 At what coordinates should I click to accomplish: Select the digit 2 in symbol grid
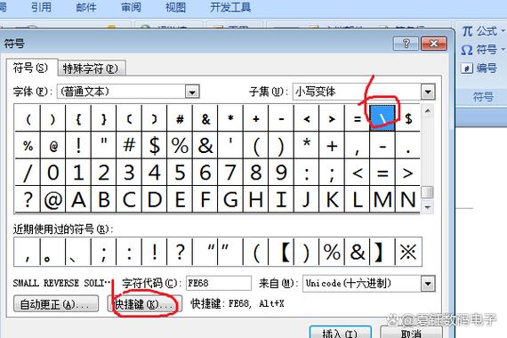point(104,173)
